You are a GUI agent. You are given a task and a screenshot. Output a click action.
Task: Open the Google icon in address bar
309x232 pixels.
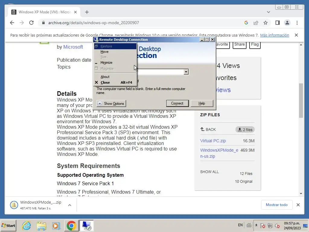coord(246,23)
